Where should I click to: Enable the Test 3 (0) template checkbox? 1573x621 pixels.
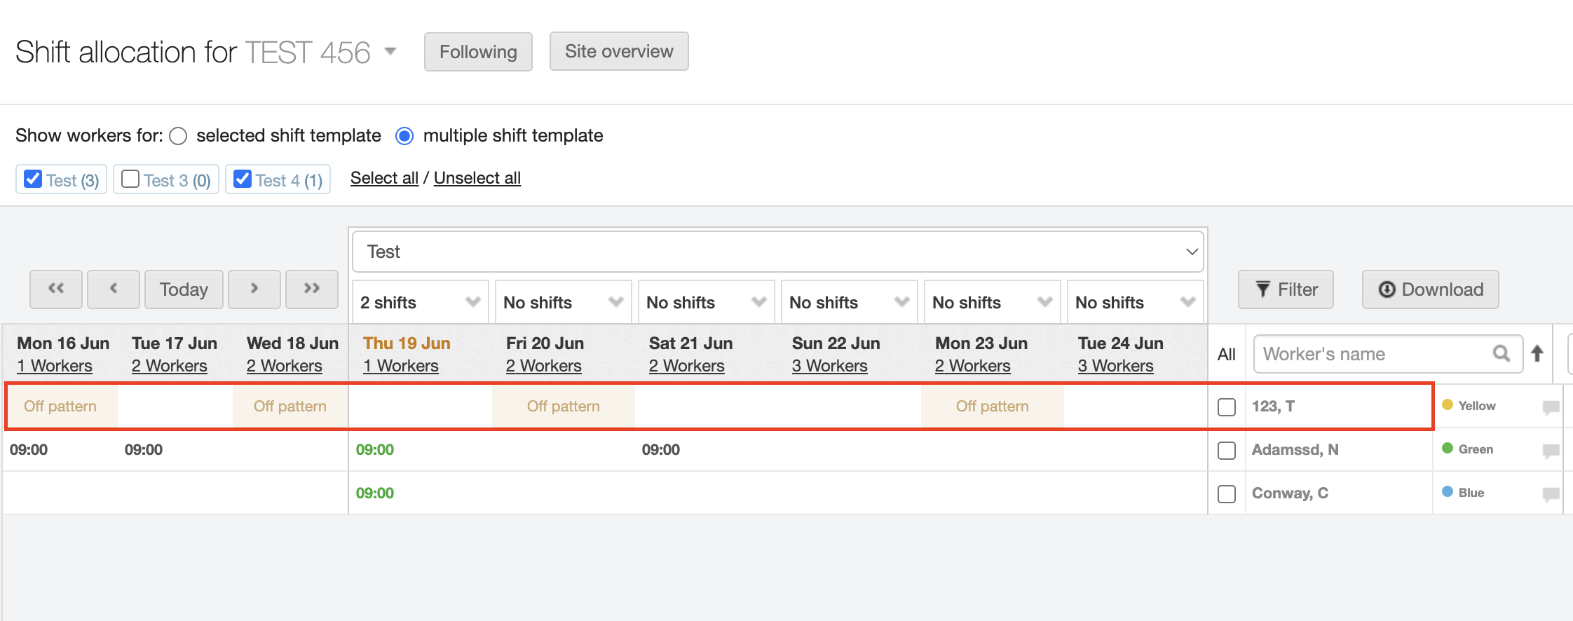pyautogui.click(x=130, y=179)
